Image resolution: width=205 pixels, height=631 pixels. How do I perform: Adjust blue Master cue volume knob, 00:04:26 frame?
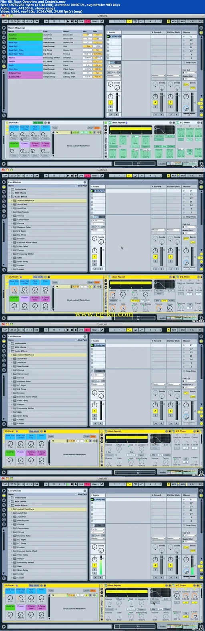186,417
